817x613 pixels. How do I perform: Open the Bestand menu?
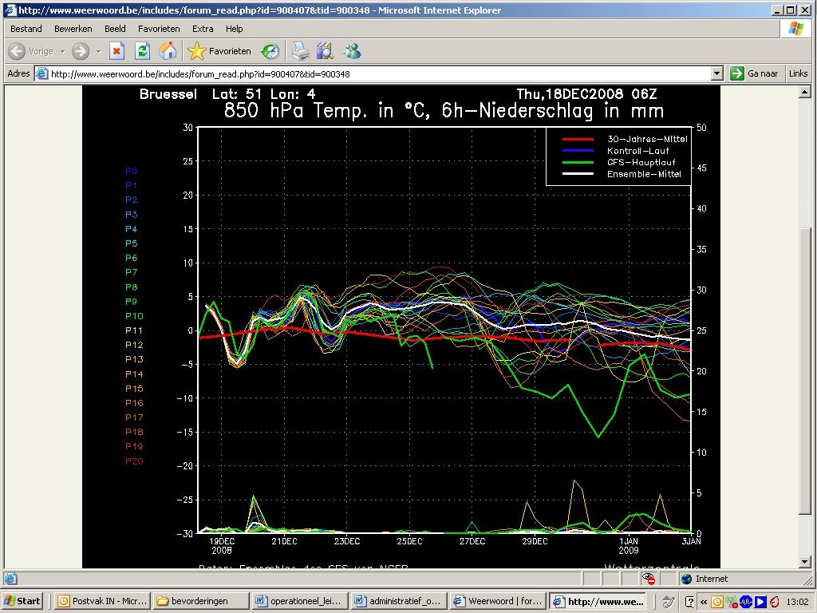tap(26, 29)
